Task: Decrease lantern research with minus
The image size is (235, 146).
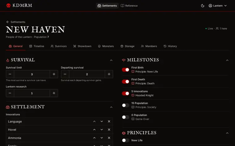Action: tap(10, 93)
